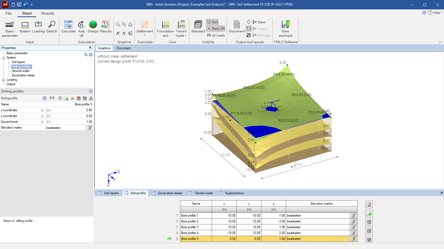Switch to the Standard visibility view

(198, 27)
